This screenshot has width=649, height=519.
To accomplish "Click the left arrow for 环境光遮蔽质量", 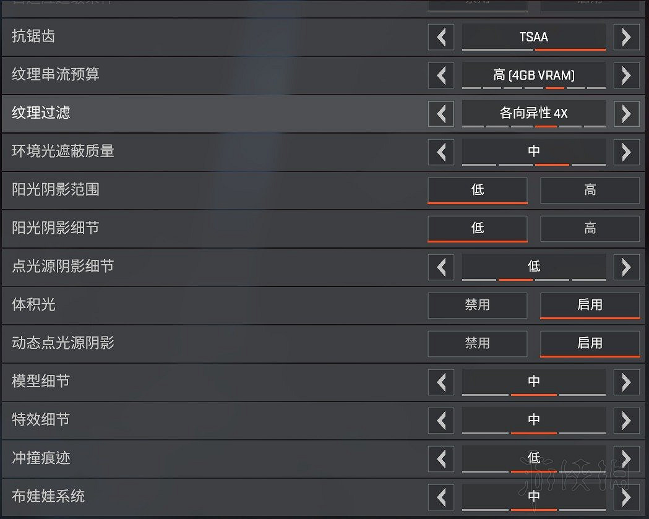I will [441, 152].
